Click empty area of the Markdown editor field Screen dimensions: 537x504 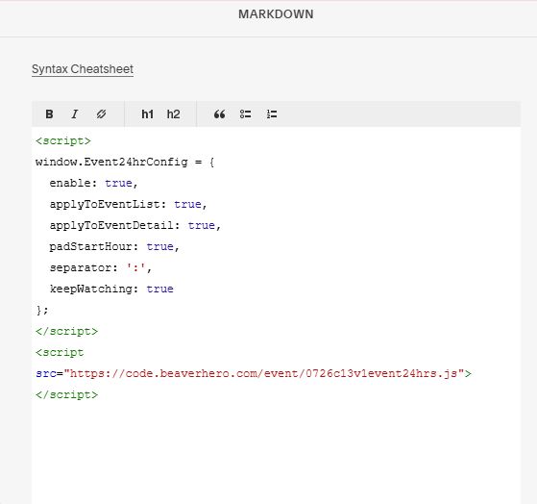(x=276, y=453)
